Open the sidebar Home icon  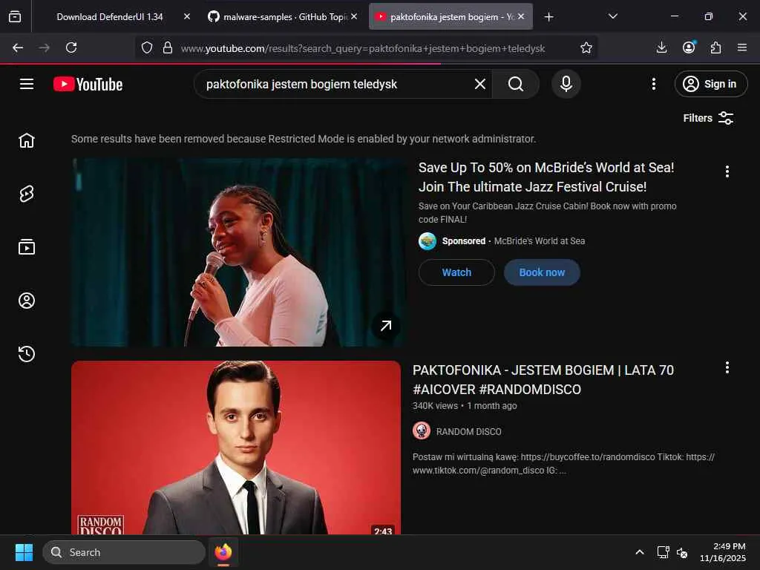tap(27, 140)
